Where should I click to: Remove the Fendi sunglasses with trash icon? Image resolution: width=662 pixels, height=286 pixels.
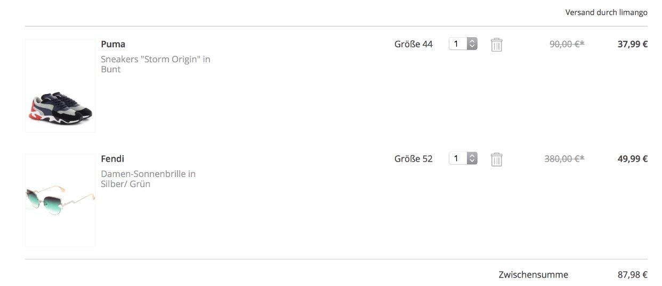pyautogui.click(x=496, y=159)
